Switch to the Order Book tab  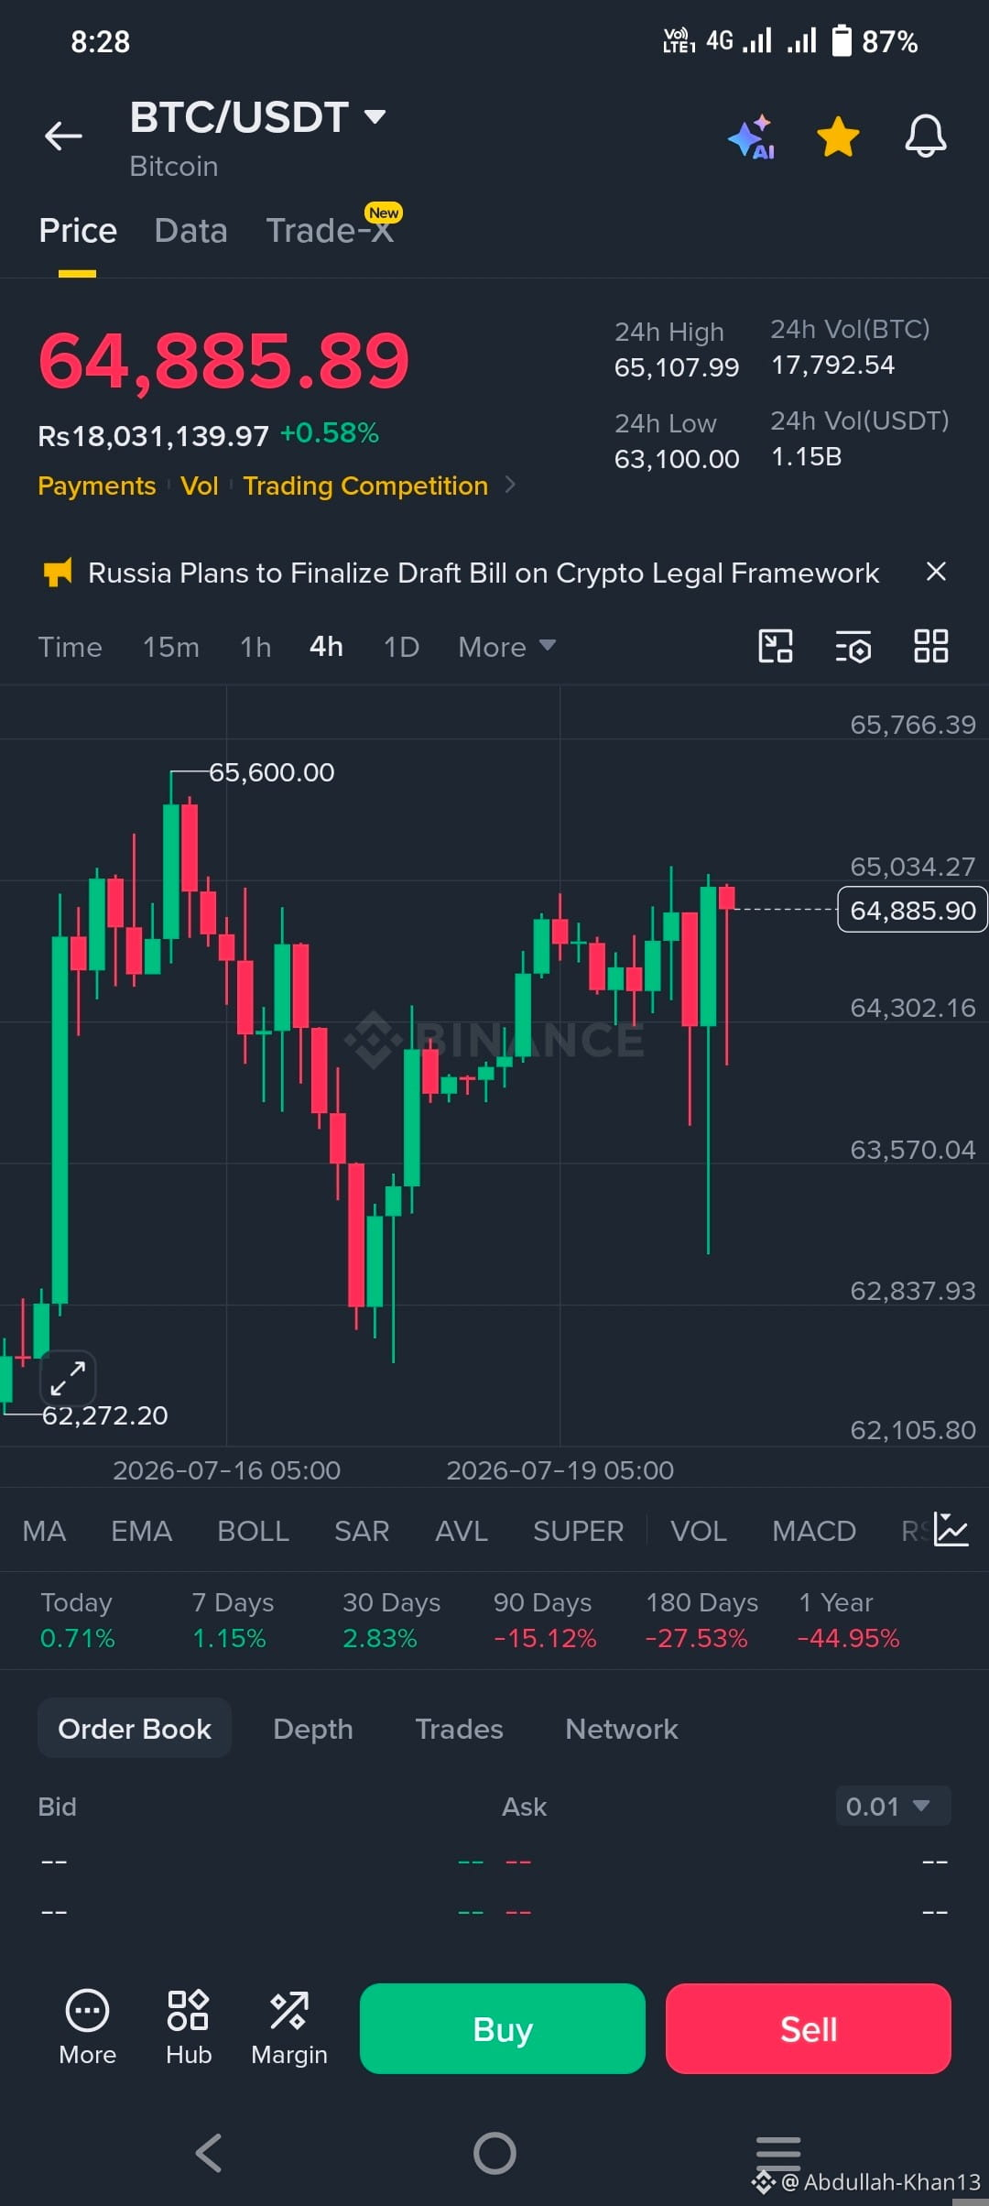point(135,1729)
